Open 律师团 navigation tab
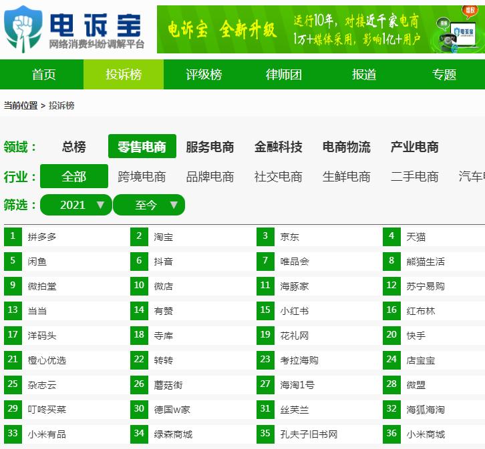This screenshot has width=485, height=449. click(284, 75)
